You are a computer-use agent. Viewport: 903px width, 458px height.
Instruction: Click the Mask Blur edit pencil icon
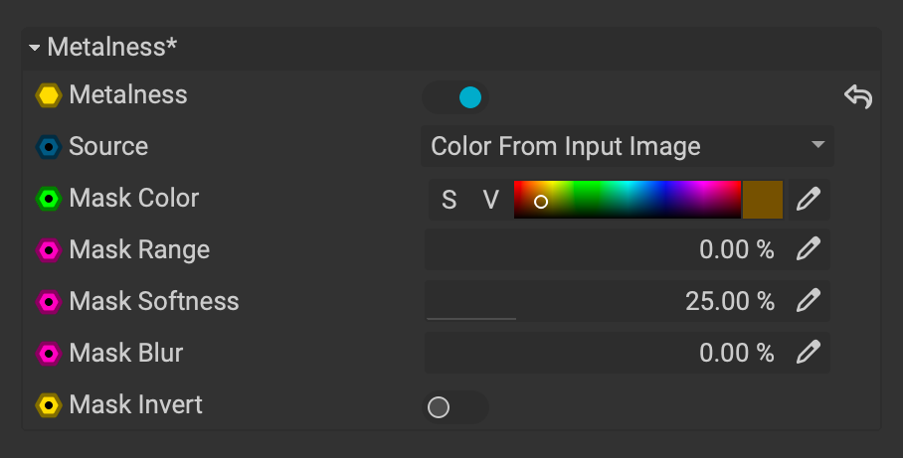(809, 352)
